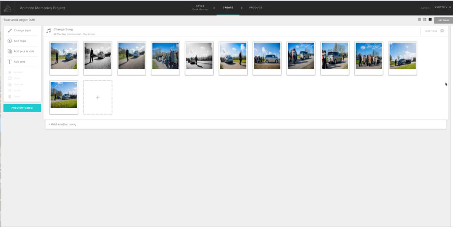Click Add another song link
Viewport: 453px width, 227px height.
pyautogui.click(x=62, y=124)
